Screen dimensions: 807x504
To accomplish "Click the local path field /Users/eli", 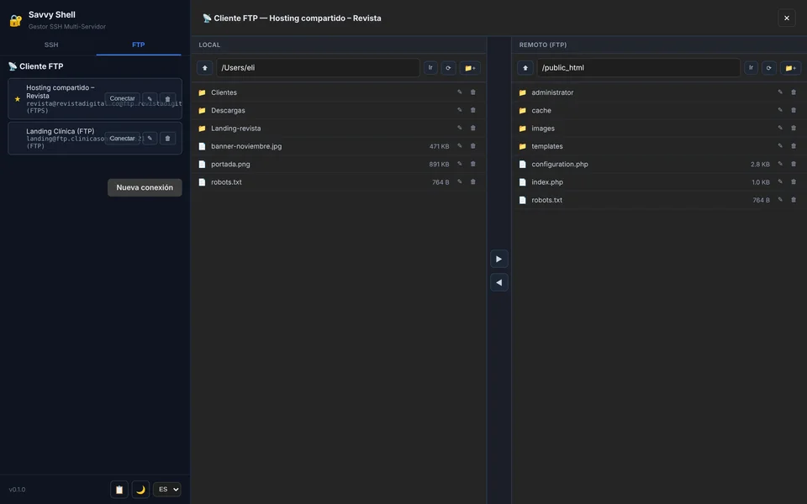I will click(318, 68).
